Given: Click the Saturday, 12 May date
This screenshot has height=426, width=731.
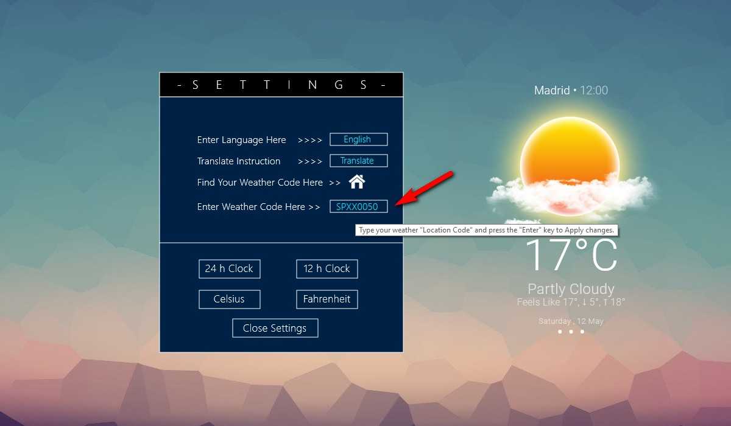Looking at the screenshot, I should (x=571, y=321).
